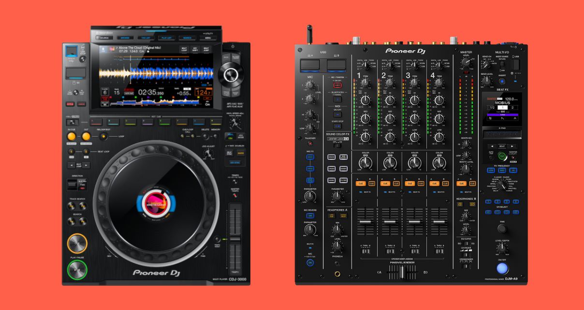Switch to the BROWSE tab on the CDJ
The image size is (584, 310).
tap(125, 37)
